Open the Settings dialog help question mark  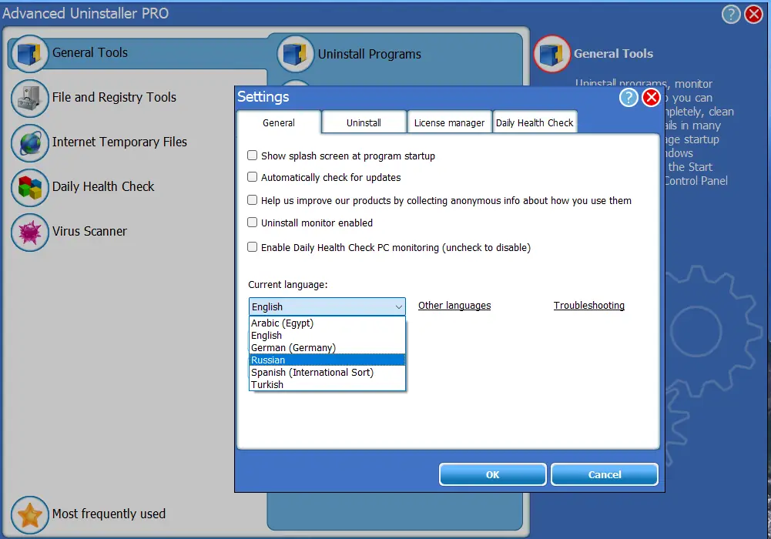(628, 97)
